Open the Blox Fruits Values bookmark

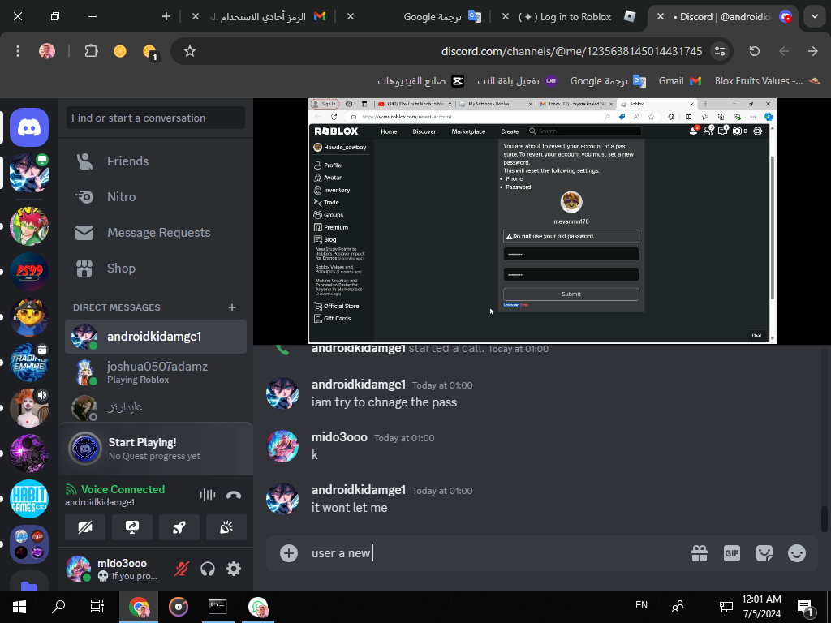[x=768, y=81]
